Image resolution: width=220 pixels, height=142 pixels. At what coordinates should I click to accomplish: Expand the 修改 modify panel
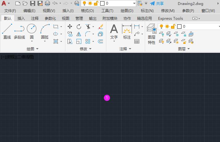(85, 49)
